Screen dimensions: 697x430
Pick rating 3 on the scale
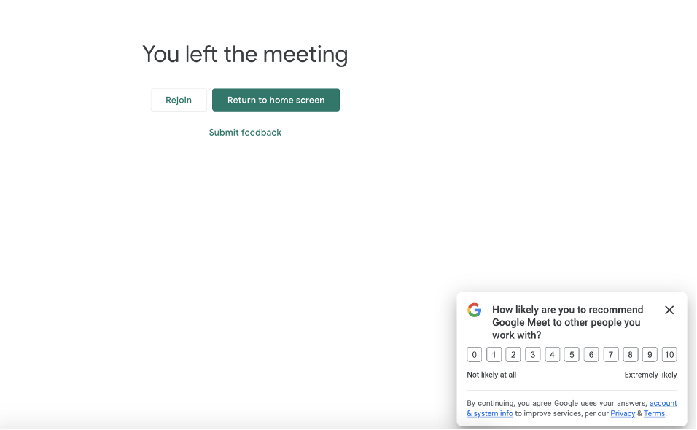[533, 355]
